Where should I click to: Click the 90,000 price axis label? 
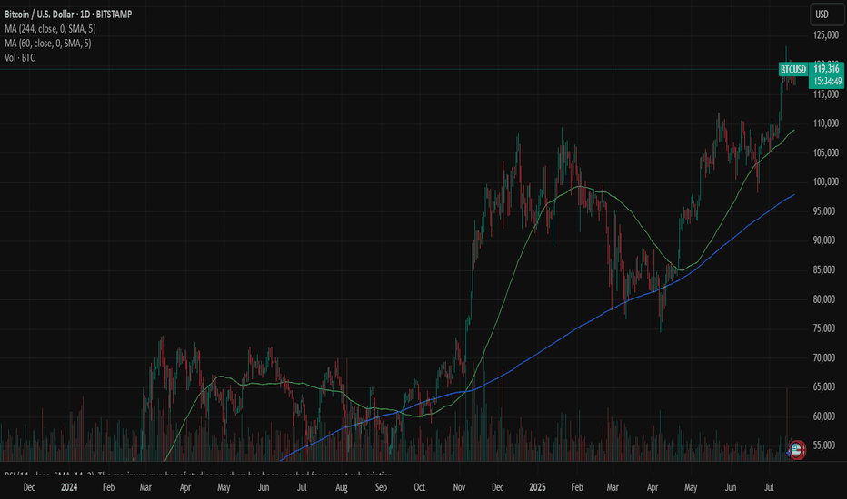click(826, 240)
